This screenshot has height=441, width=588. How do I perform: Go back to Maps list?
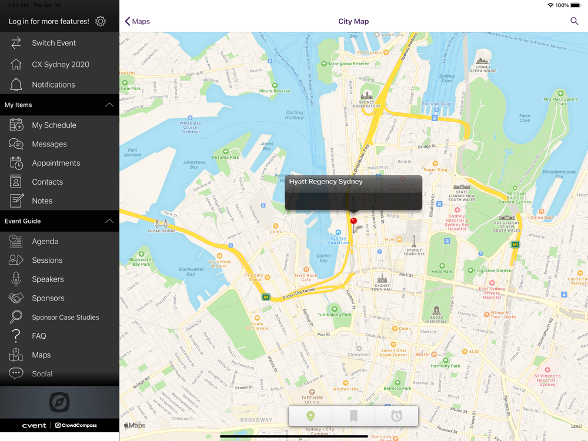tap(137, 21)
